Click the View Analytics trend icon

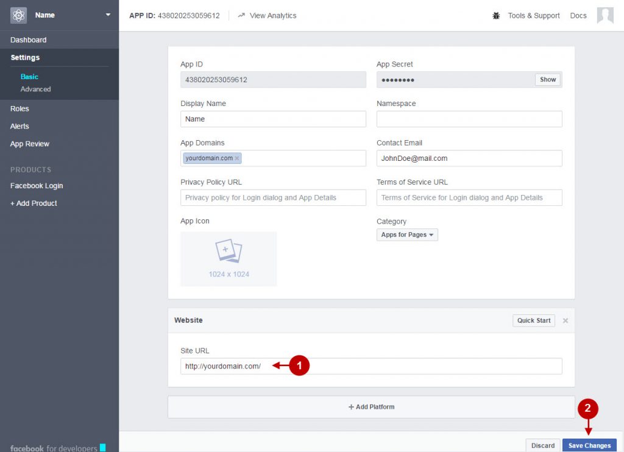(x=241, y=15)
